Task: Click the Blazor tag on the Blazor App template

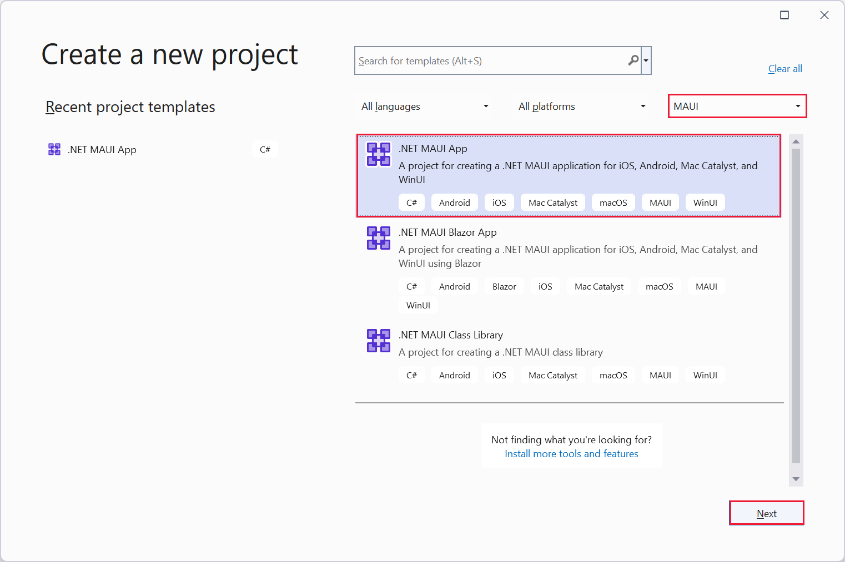Action: point(504,286)
